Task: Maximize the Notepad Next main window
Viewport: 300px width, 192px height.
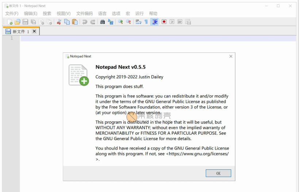Action: tap(278, 6)
